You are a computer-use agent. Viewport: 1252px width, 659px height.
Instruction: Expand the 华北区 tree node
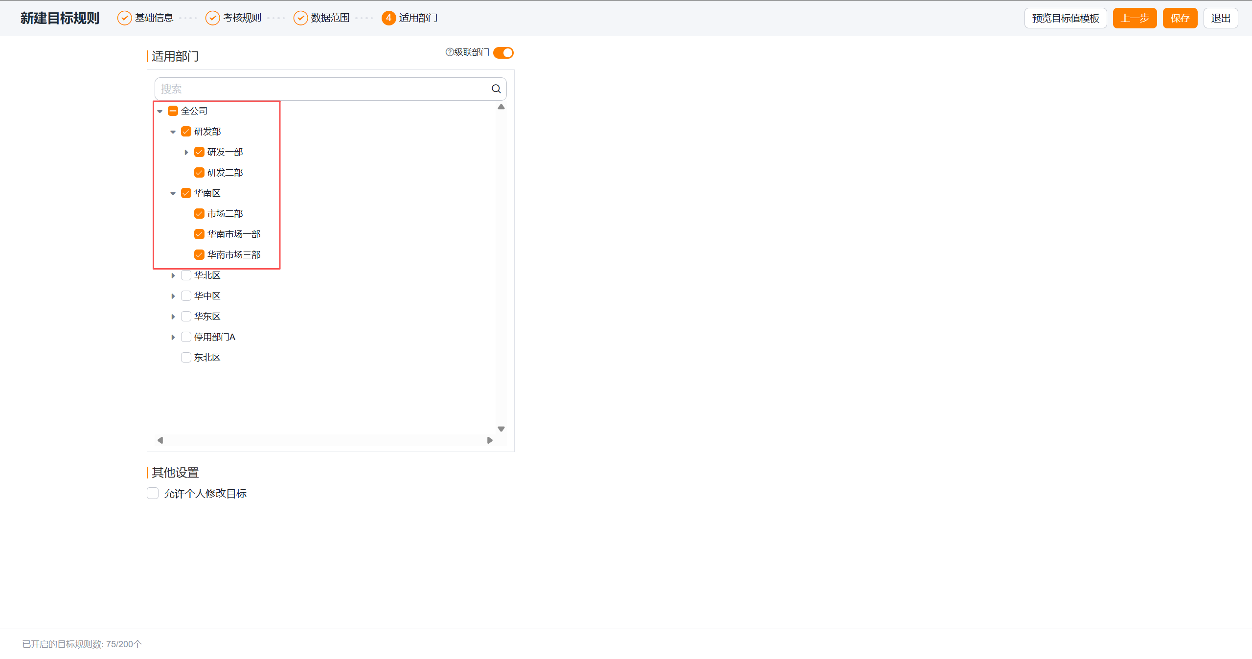pos(173,275)
